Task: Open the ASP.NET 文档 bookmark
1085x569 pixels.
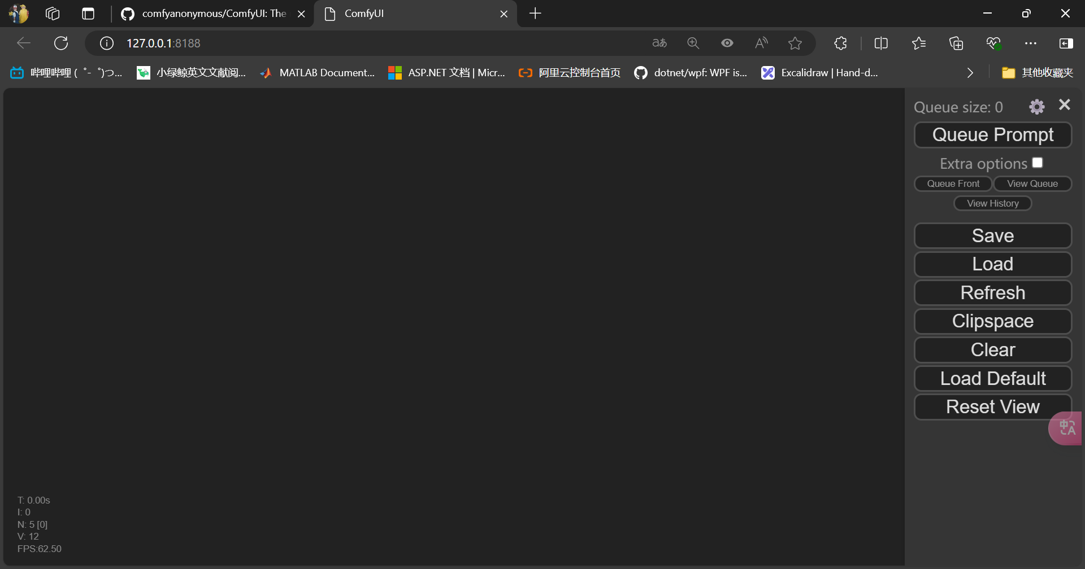Action: pyautogui.click(x=447, y=73)
